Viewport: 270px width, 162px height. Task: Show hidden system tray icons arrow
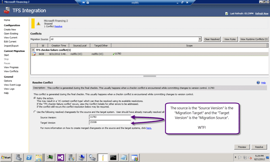click(235, 157)
